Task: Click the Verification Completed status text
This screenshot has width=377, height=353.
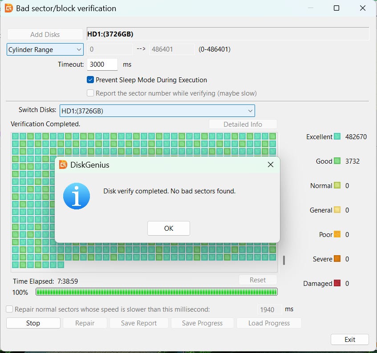Action: click(45, 124)
